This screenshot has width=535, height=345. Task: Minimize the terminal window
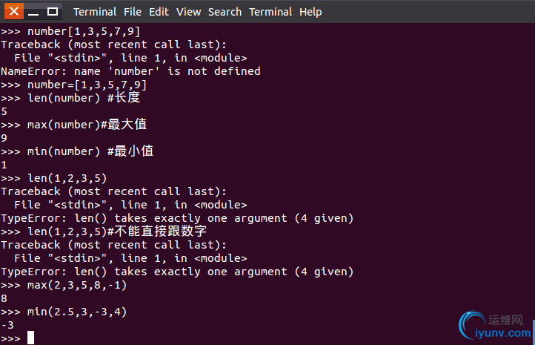pyautogui.click(x=33, y=12)
